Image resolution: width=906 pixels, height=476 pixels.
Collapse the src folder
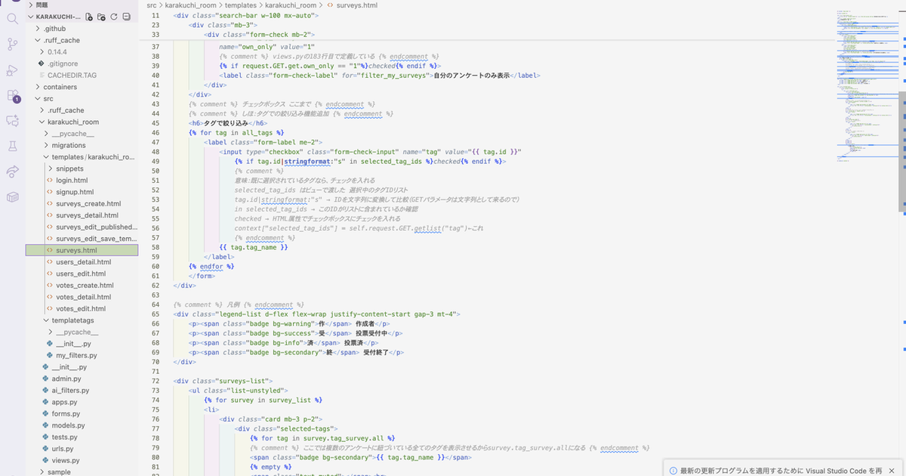point(38,98)
